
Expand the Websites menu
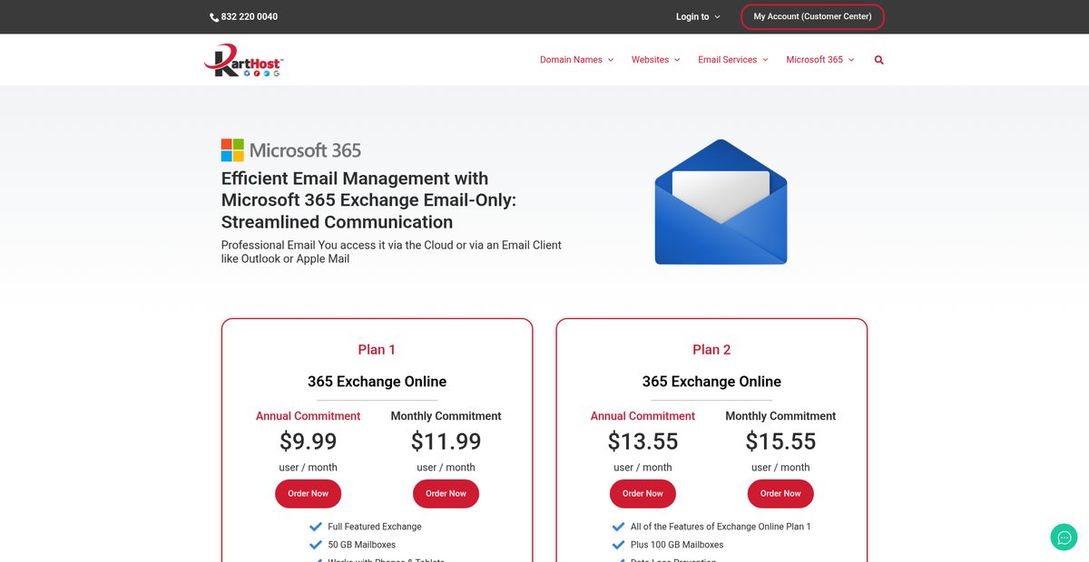[655, 60]
